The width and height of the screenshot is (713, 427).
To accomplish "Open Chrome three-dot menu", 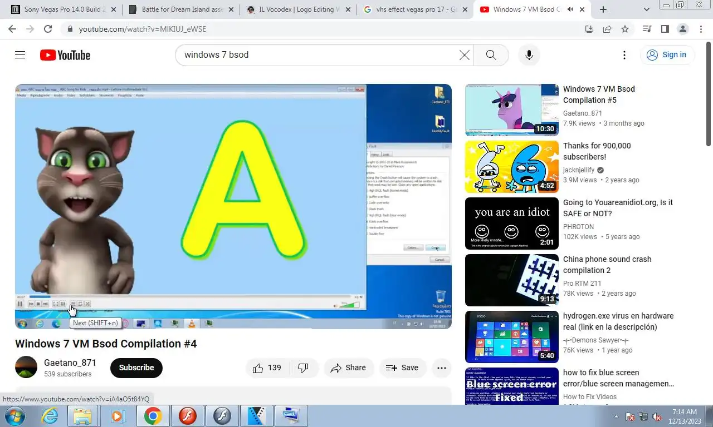I will pyautogui.click(x=700, y=29).
